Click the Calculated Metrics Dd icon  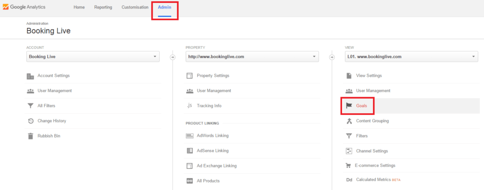coord(349,180)
